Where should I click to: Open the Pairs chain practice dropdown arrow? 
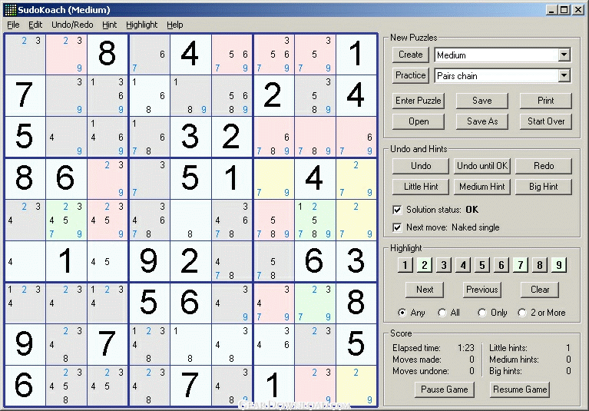564,75
